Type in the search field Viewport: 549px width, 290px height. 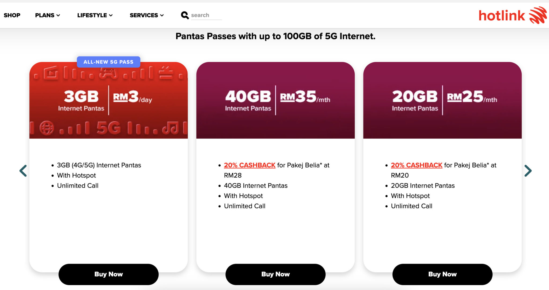[x=206, y=15]
